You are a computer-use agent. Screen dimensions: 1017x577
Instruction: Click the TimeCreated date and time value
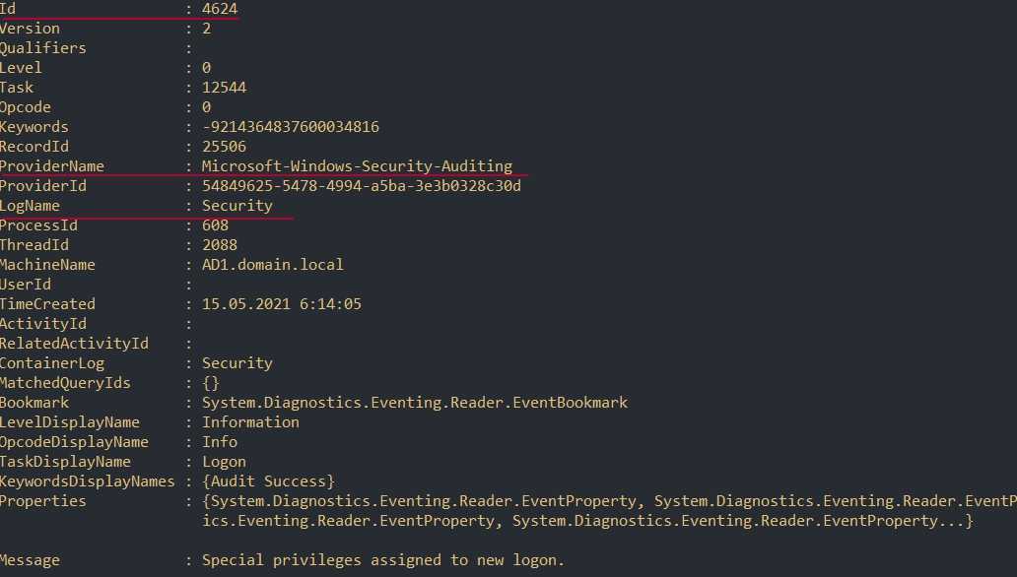point(281,304)
